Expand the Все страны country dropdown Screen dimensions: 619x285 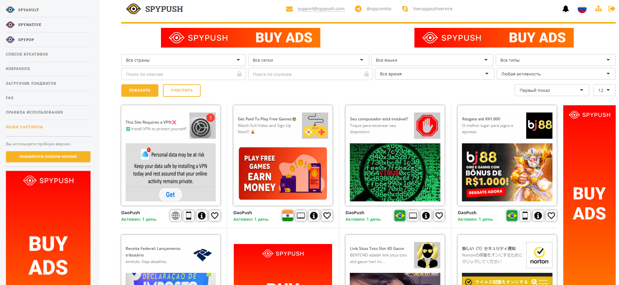[x=183, y=60]
